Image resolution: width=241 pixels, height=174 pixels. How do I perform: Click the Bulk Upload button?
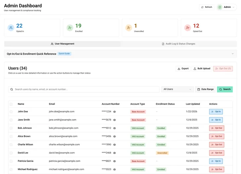coord(202,69)
